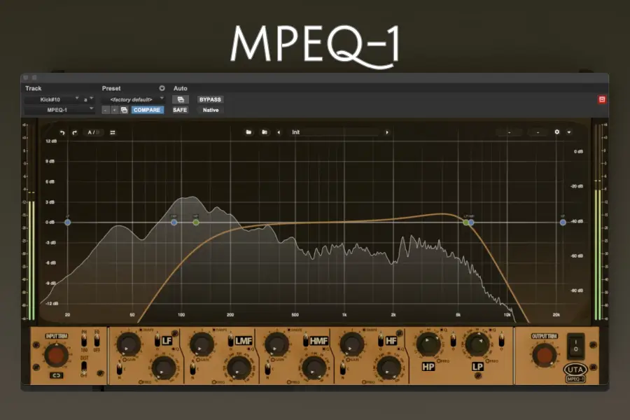Click the LF band label

(167, 341)
